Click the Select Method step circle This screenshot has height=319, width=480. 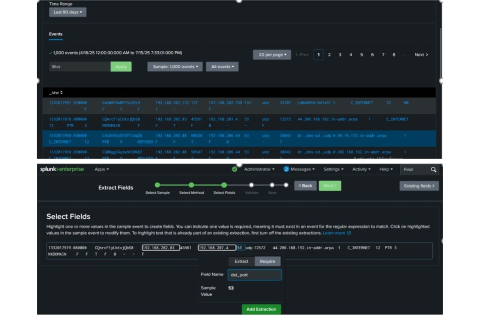click(191, 185)
